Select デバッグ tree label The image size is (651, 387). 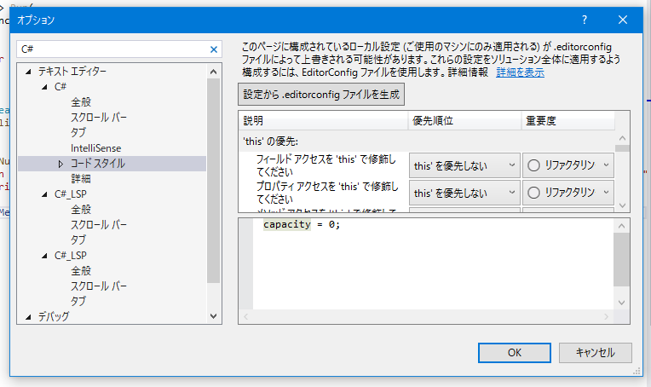click(54, 317)
